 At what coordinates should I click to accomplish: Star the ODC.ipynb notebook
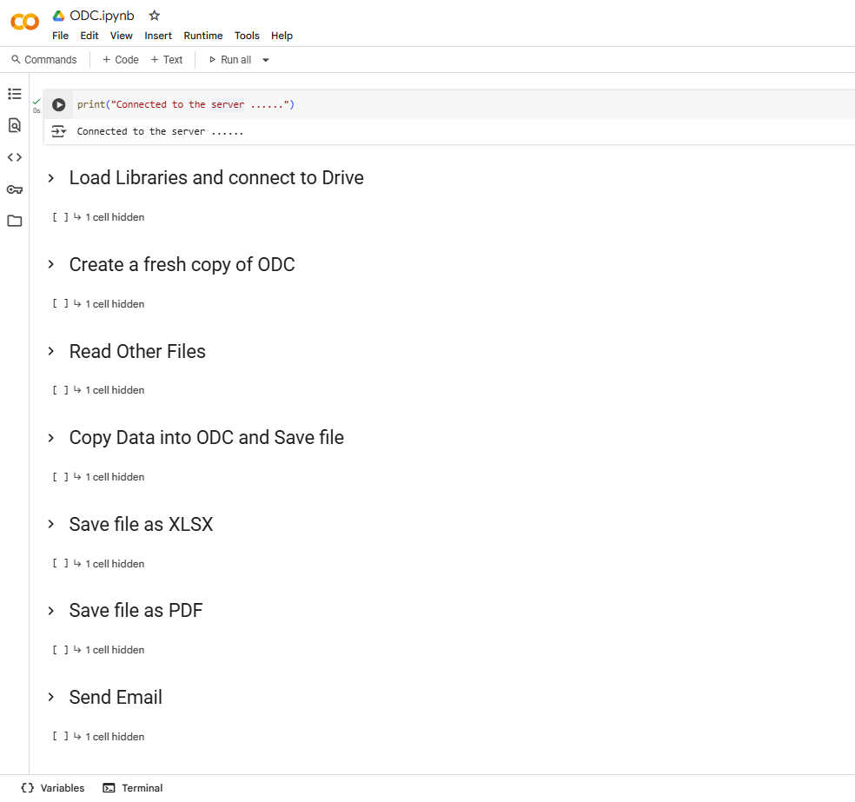pyautogui.click(x=155, y=16)
